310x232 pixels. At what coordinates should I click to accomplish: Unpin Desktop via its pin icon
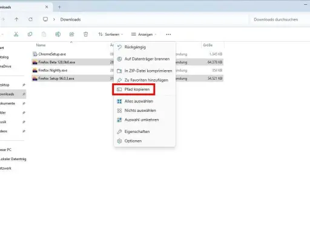(x=24, y=85)
